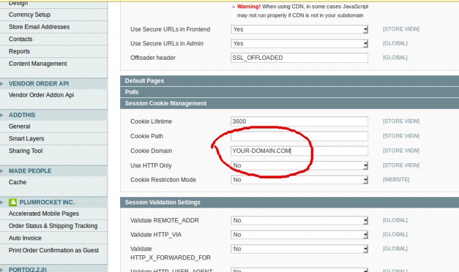
Task: Expand the Polls section header
Action: (289, 92)
